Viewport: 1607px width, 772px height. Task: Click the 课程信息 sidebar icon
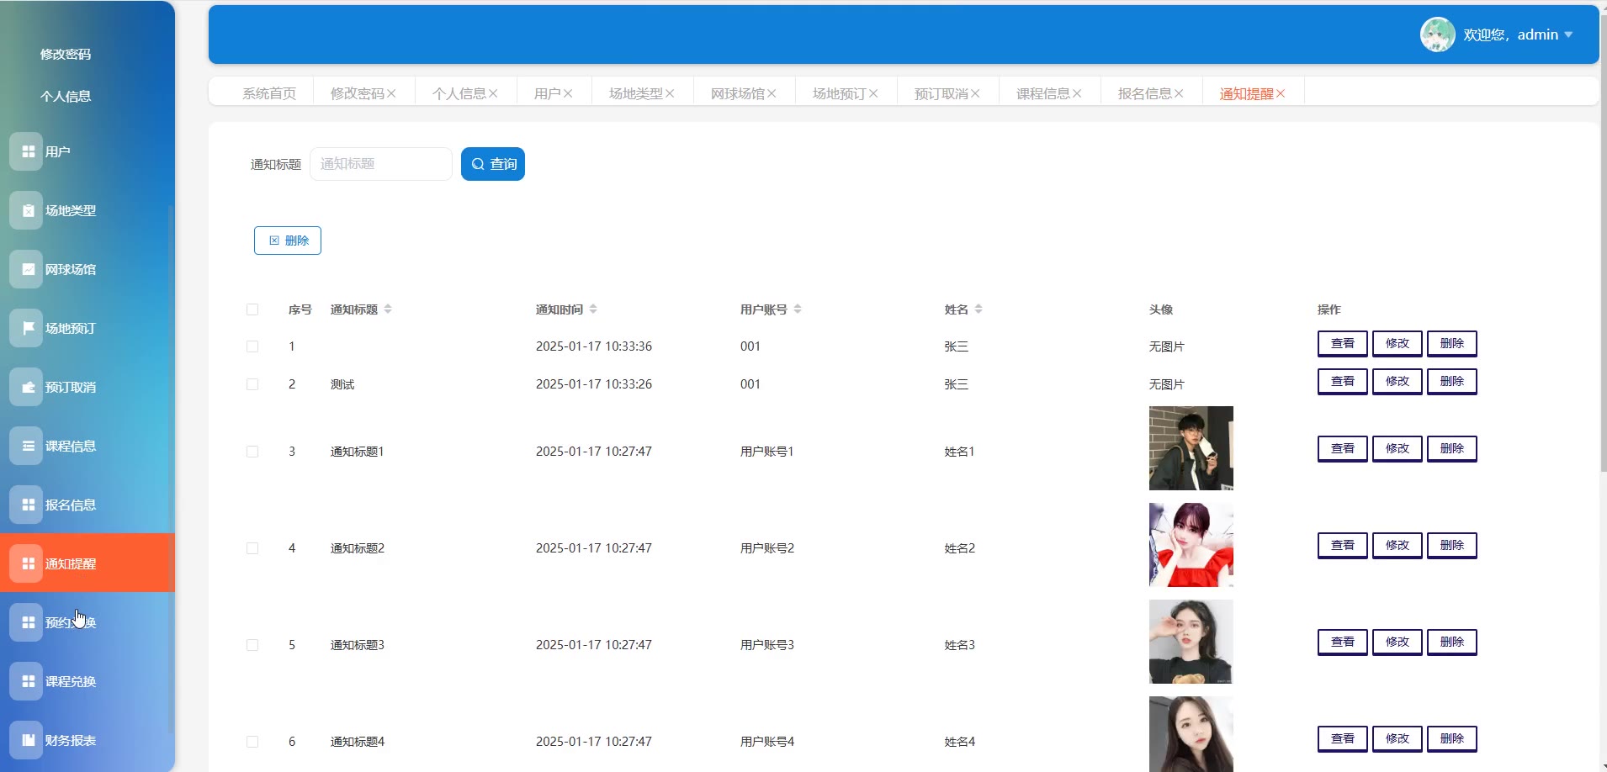point(26,446)
